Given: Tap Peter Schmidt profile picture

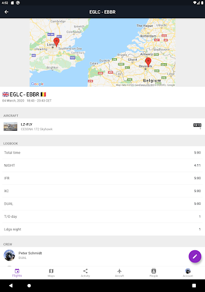Looking at the screenshot, I should tap(9, 255).
